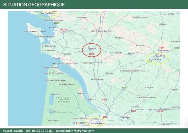Select the Saint-Pierre-d'Oléron label

tap(35, 31)
